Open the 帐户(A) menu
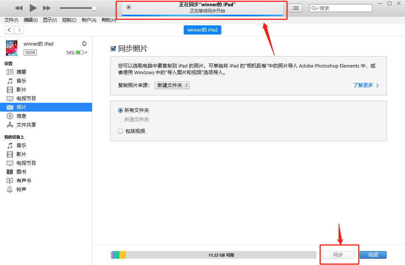405x265 pixels. [89, 20]
